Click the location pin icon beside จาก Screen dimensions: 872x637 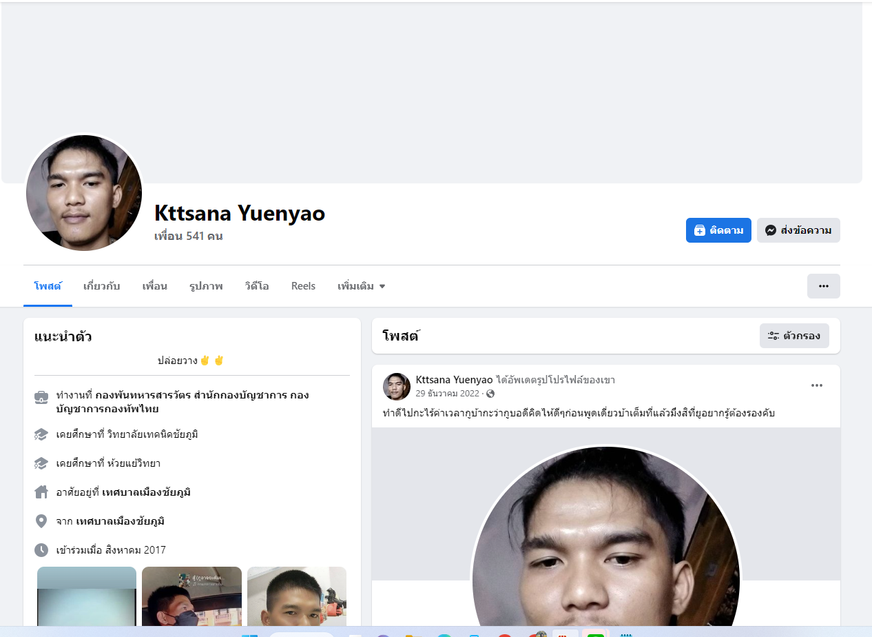click(x=41, y=521)
